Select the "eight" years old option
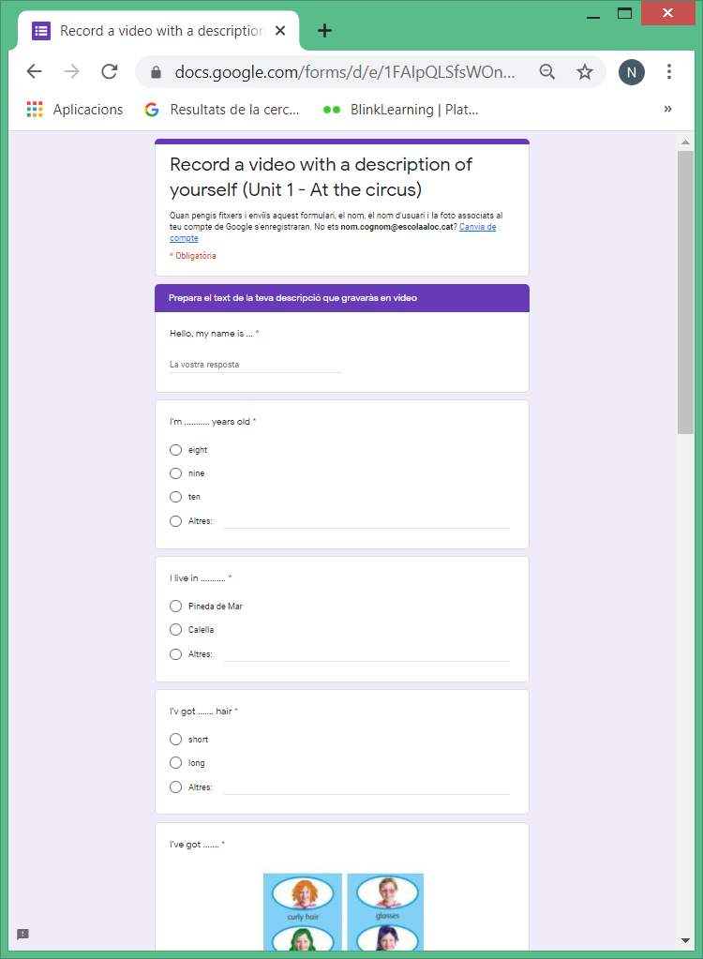The height and width of the screenshot is (959, 703). [x=176, y=450]
